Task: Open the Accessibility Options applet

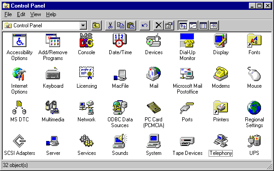Action: click(x=19, y=41)
